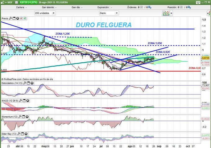211x148 pixels.
Task: Open Estocástico indicator wrench settings
Action: point(25,83)
